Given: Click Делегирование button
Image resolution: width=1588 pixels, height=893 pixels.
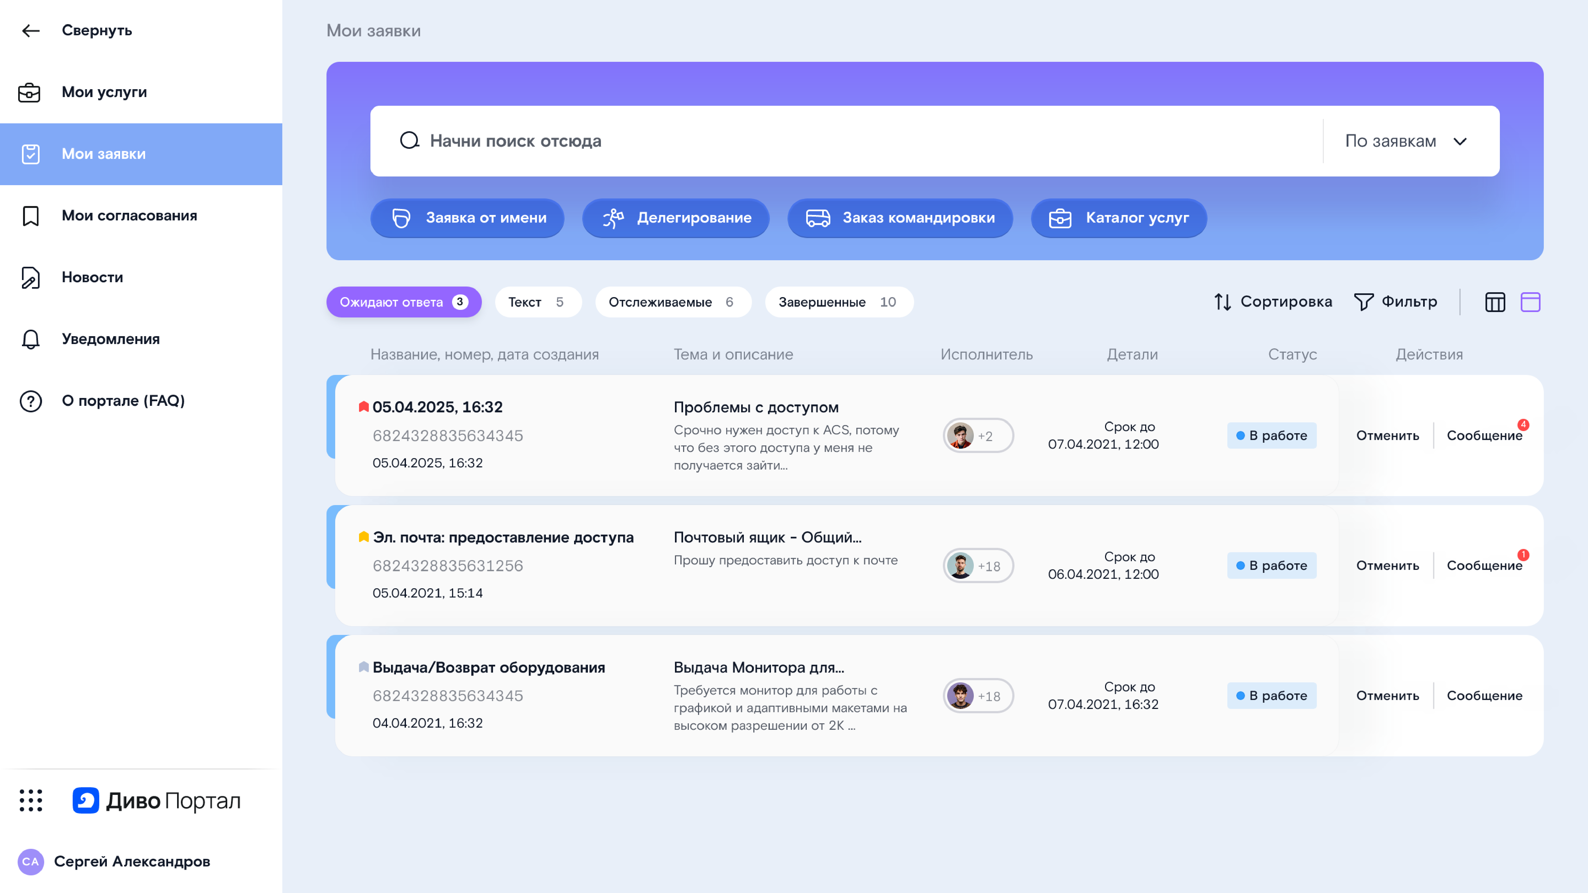Looking at the screenshot, I should click(x=676, y=218).
